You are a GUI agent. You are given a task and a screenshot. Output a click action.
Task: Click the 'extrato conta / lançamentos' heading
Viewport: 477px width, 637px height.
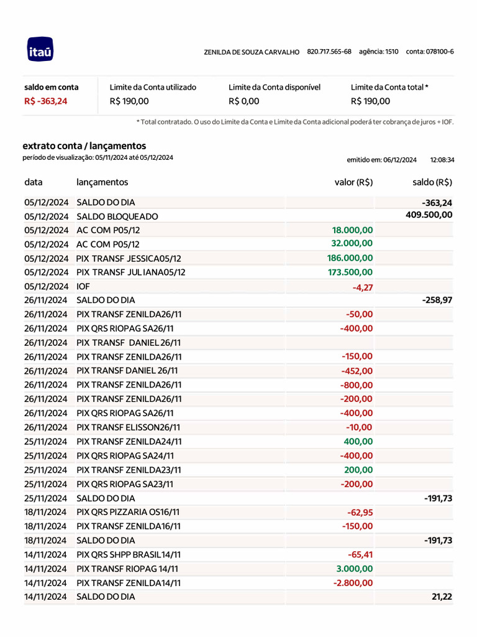click(x=84, y=146)
